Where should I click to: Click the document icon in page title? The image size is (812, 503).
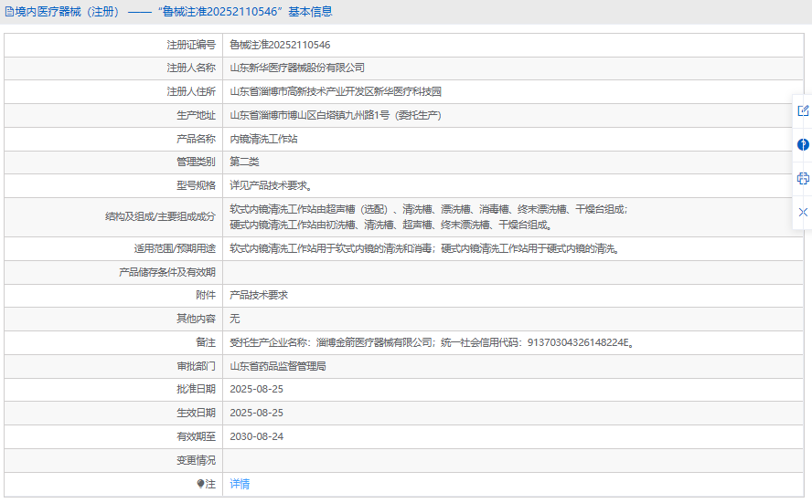[x=9, y=11]
